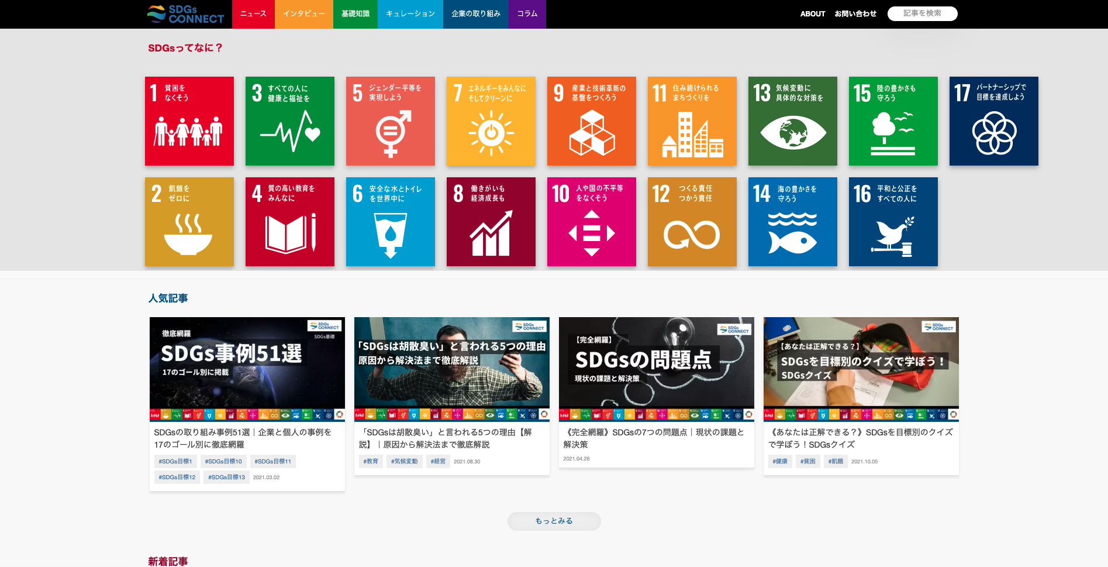
Task: Open SDG goal 1 poverty icon tile
Action: [189, 121]
